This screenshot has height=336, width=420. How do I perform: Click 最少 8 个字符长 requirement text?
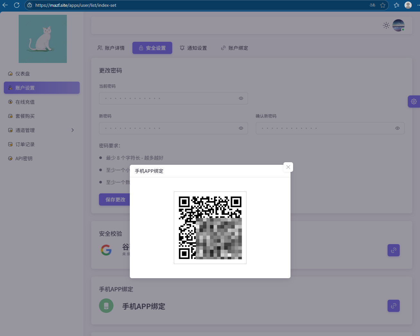coord(135,158)
